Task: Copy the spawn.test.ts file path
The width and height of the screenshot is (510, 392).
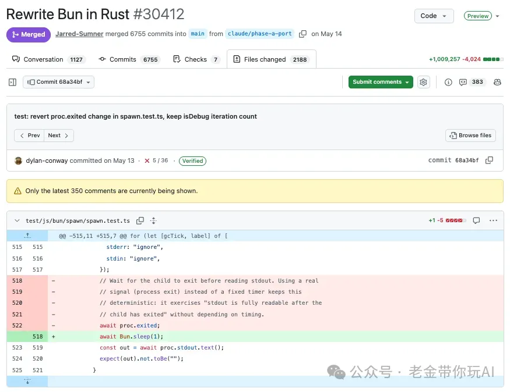Action: click(140, 220)
